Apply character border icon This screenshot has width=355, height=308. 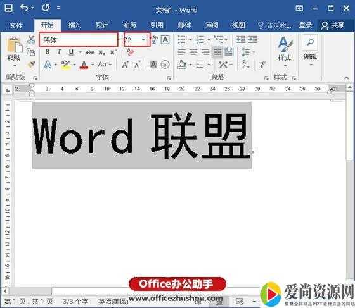coord(165,40)
